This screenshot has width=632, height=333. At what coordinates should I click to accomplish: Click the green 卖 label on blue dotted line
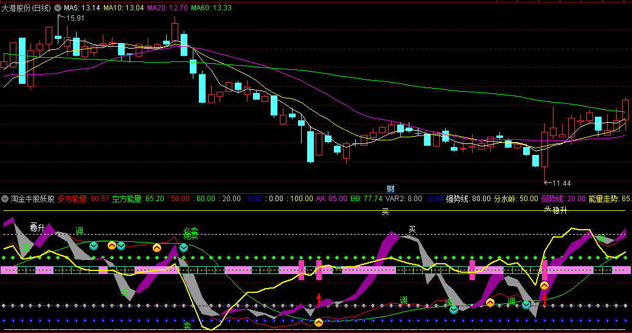[x=187, y=325]
